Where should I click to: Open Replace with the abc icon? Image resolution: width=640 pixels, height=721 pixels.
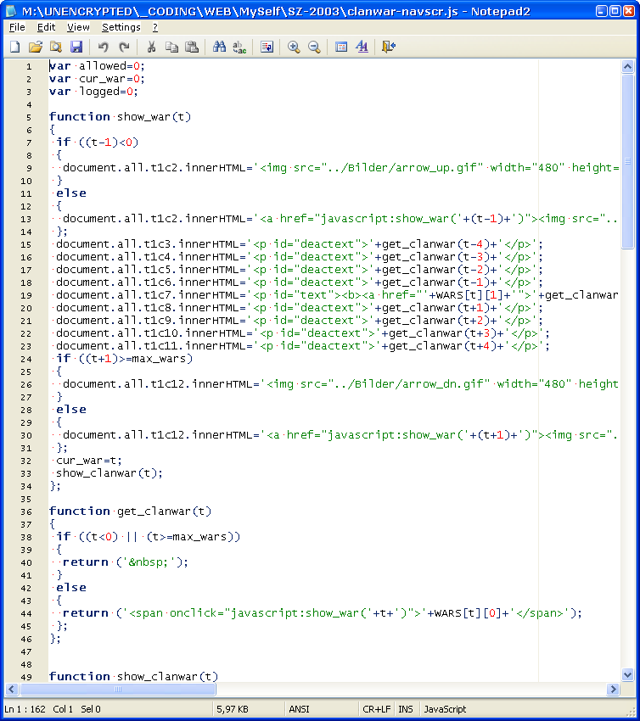point(239,47)
